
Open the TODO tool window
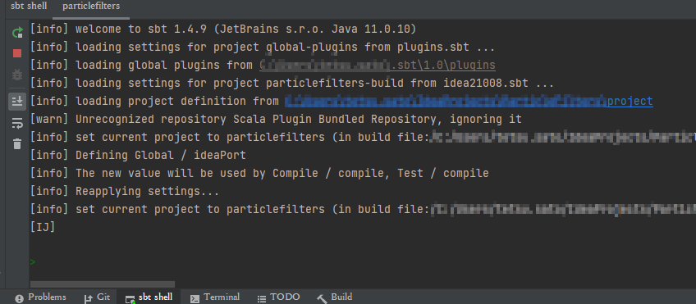(279, 297)
